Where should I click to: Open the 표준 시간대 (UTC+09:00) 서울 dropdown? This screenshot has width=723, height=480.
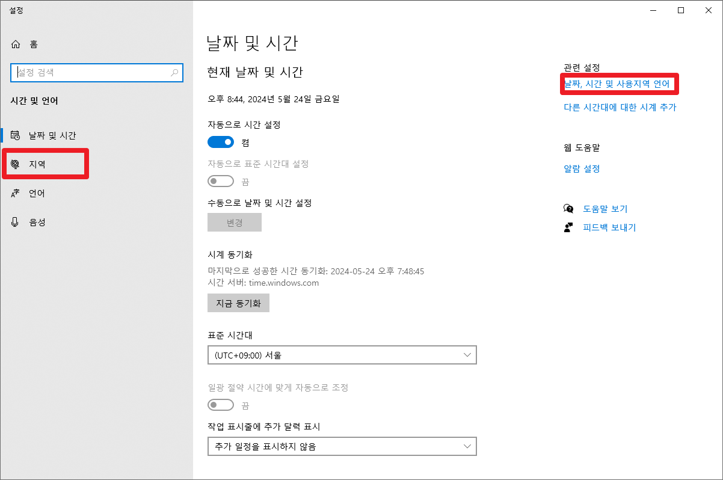(x=342, y=355)
